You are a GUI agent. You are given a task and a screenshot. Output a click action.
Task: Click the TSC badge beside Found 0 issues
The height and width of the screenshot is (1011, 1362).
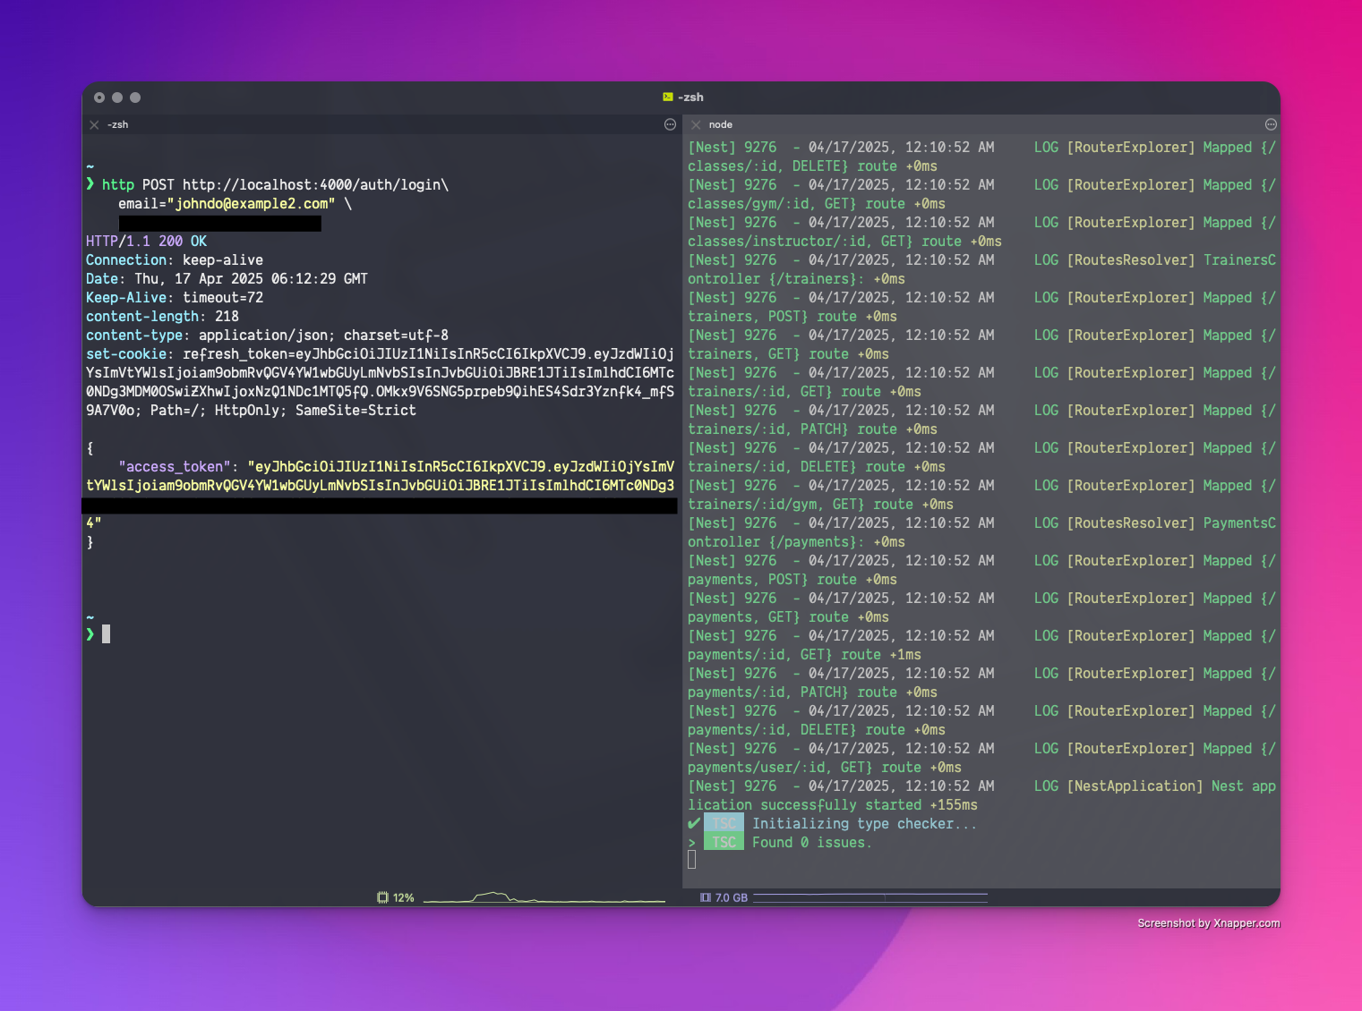(724, 842)
